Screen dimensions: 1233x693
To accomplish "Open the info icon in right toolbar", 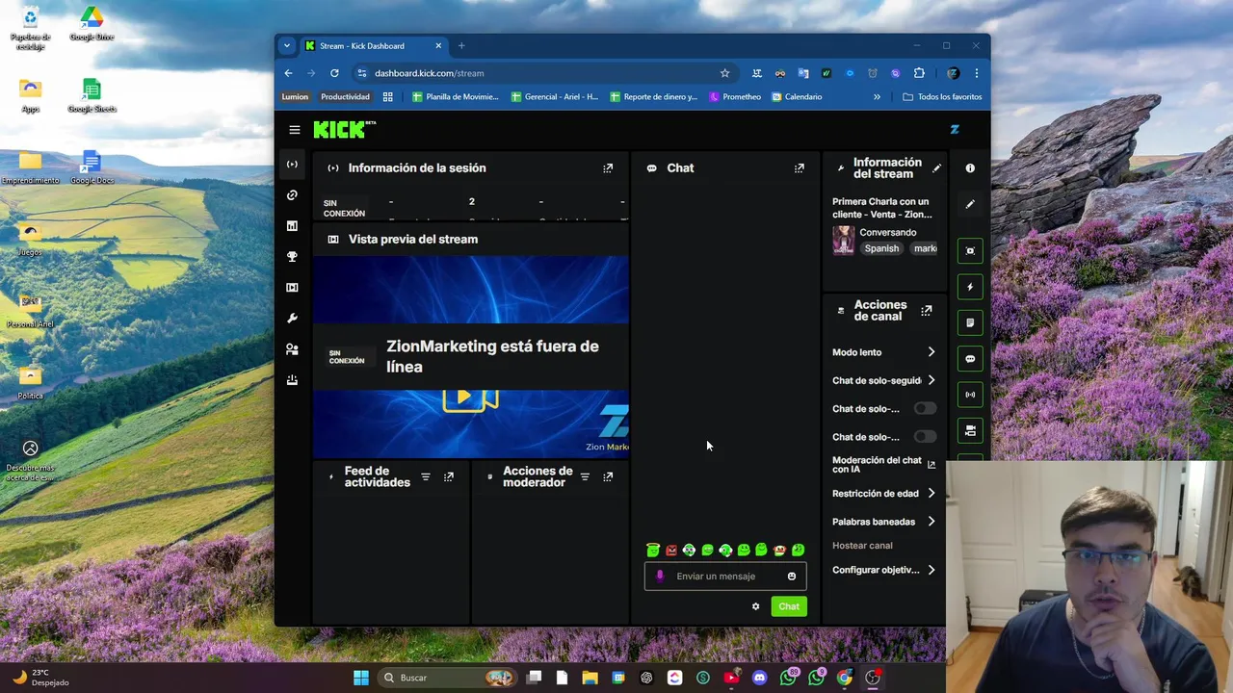I will point(970,167).
